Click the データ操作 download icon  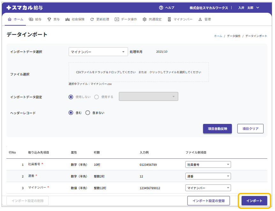[x=117, y=19]
